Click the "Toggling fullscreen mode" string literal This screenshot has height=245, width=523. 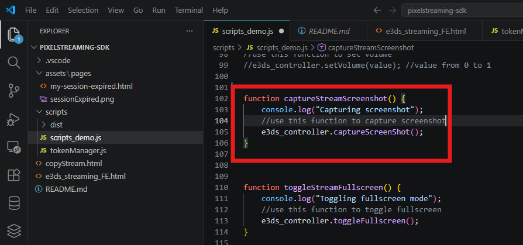374,198
